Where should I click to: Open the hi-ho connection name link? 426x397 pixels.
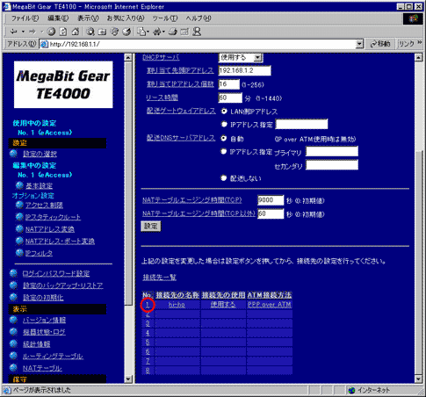pyautogui.click(x=177, y=305)
